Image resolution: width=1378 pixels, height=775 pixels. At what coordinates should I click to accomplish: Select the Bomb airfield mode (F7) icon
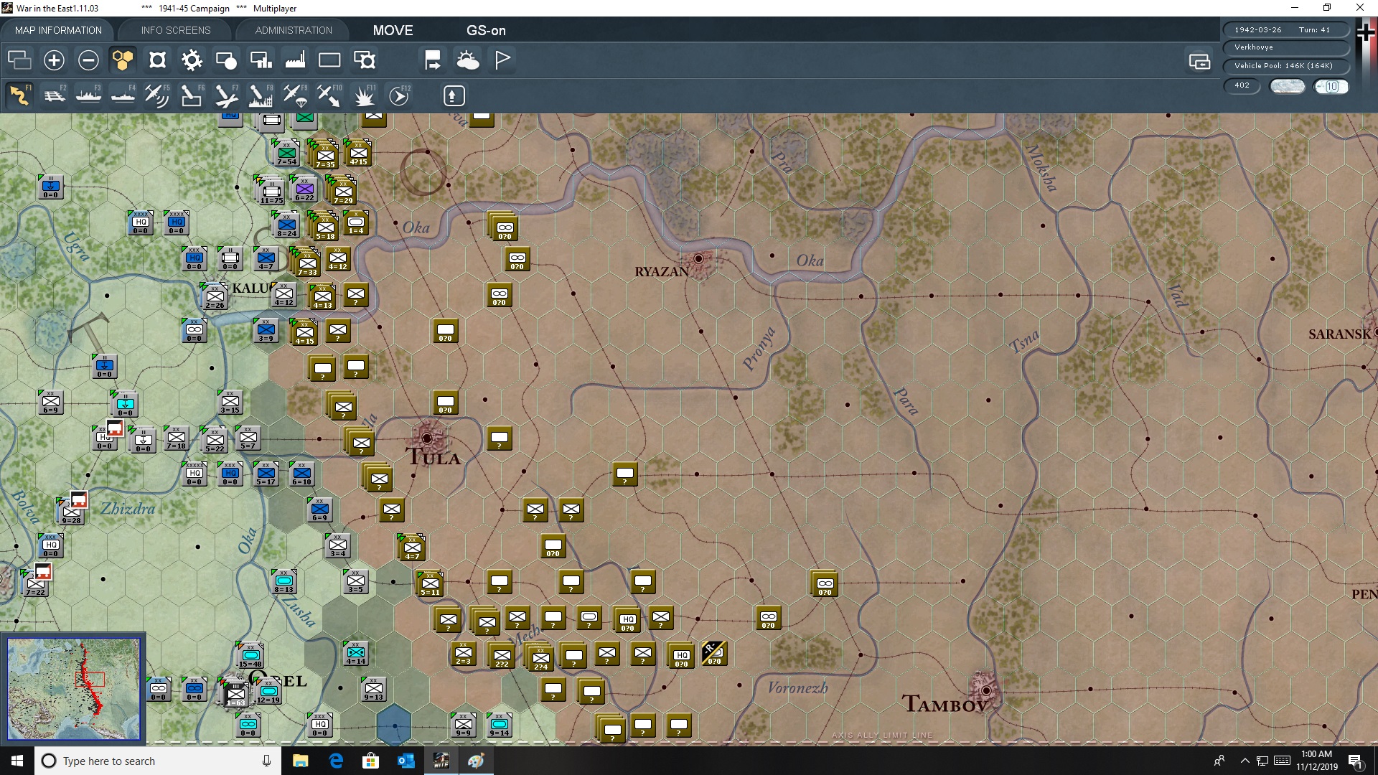point(226,95)
